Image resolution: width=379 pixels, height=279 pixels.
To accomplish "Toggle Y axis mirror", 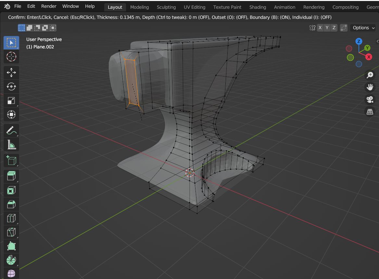I will point(327,28).
